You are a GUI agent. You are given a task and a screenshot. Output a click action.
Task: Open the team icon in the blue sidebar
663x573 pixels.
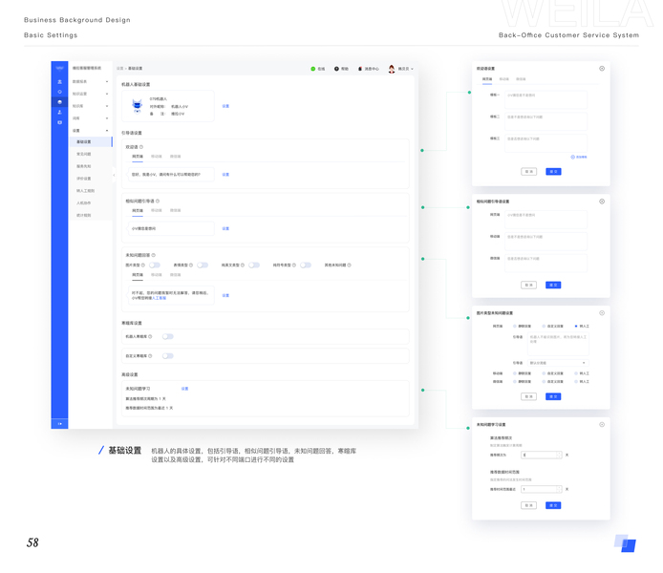(59, 81)
